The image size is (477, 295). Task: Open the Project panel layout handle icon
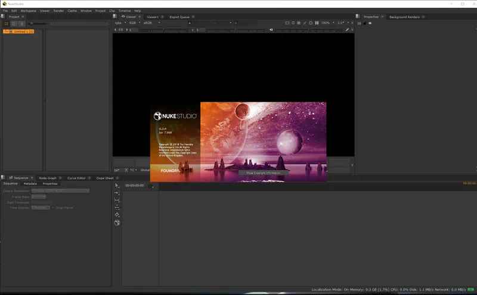pyautogui.click(x=3, y=17)
